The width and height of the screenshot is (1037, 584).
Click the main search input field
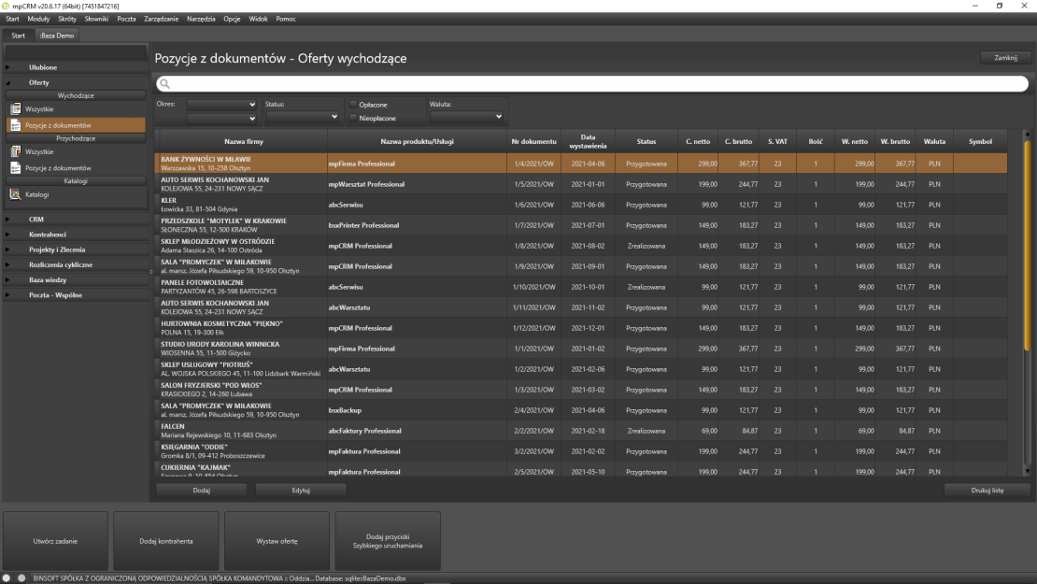592,84
